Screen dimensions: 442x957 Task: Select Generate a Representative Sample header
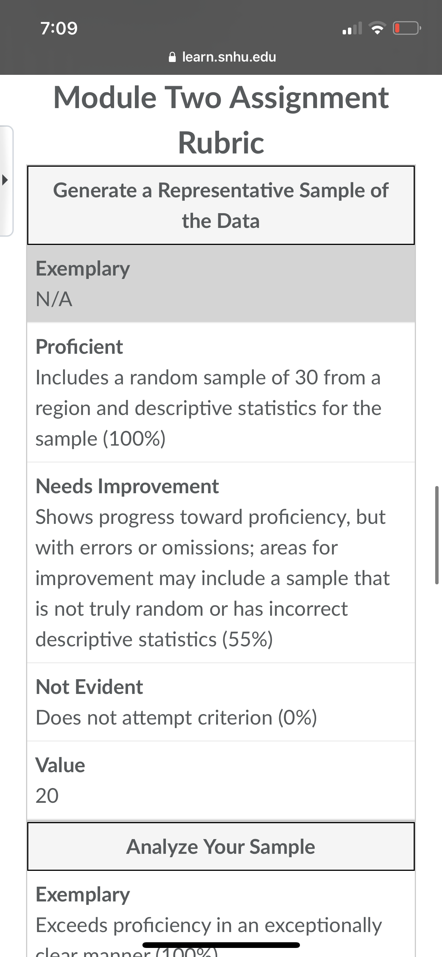[x=221, y=205]
